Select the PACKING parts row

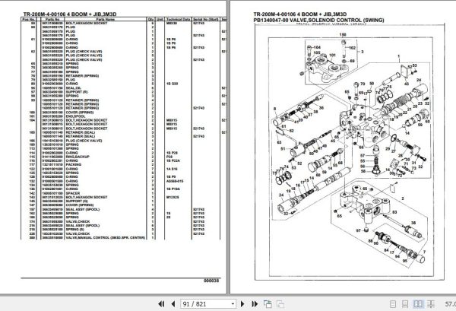point(122,165)
